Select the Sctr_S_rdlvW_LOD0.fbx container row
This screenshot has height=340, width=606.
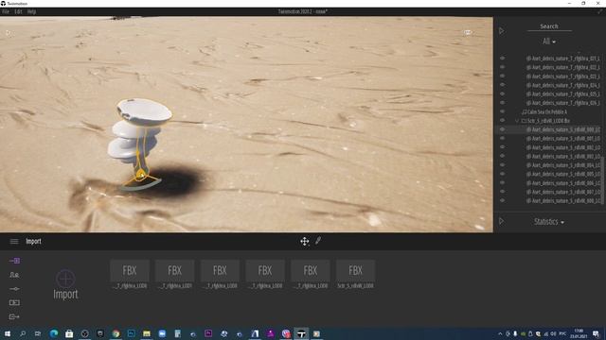(548, 121)
